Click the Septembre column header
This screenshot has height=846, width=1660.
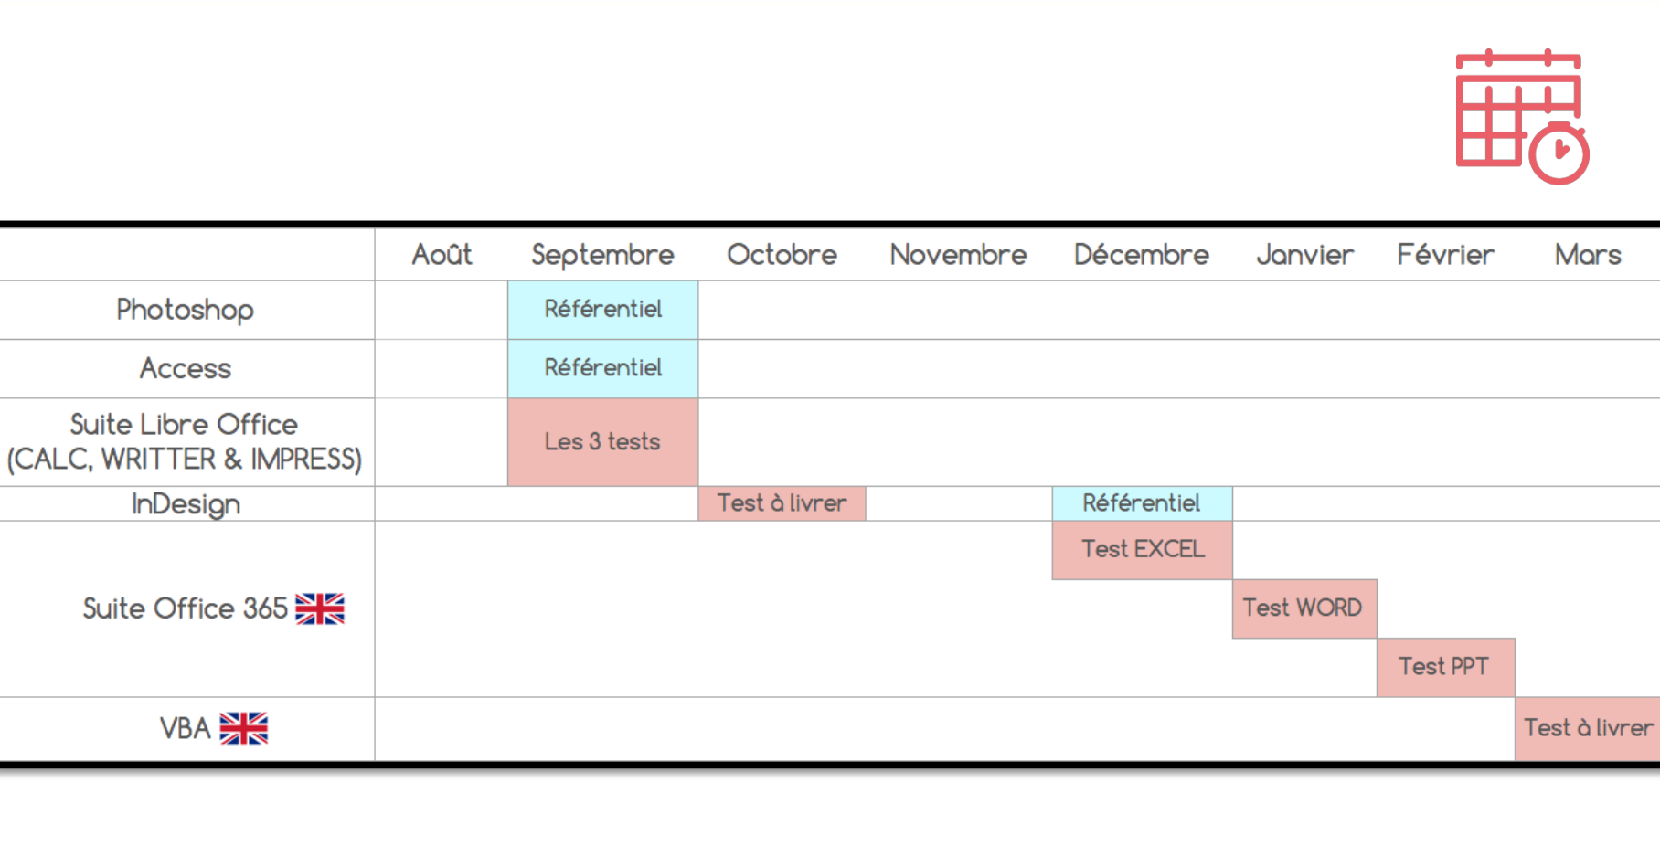[x=602, y=255]
